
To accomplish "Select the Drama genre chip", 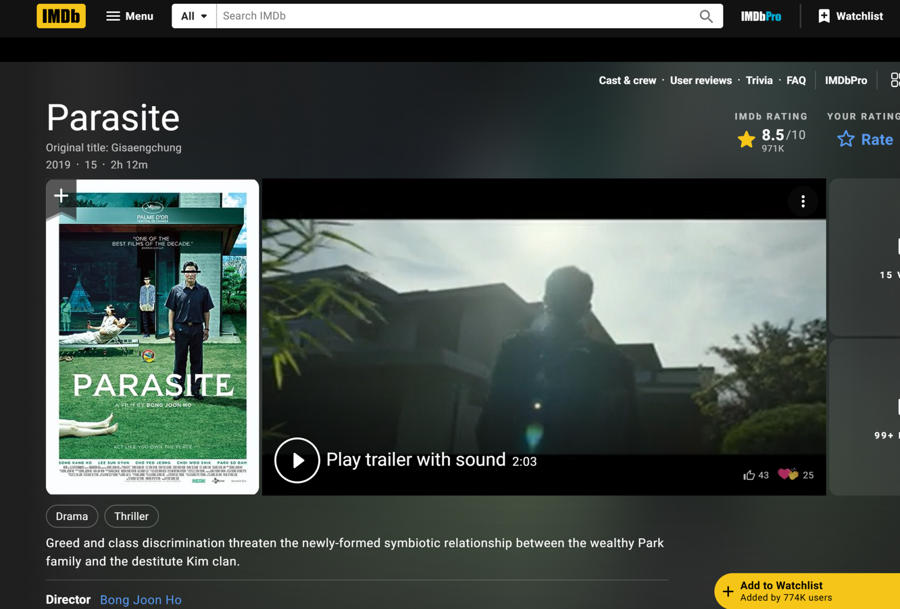I will (x=72, y=516).
